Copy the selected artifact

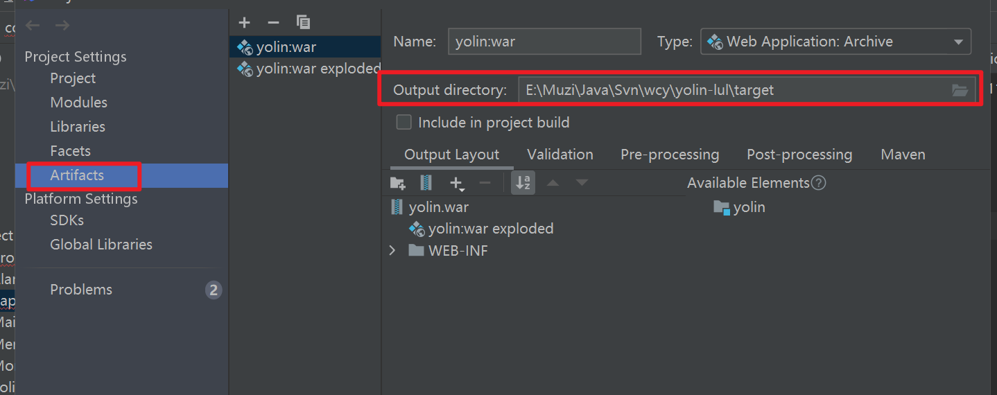click(x=303, y=23)
